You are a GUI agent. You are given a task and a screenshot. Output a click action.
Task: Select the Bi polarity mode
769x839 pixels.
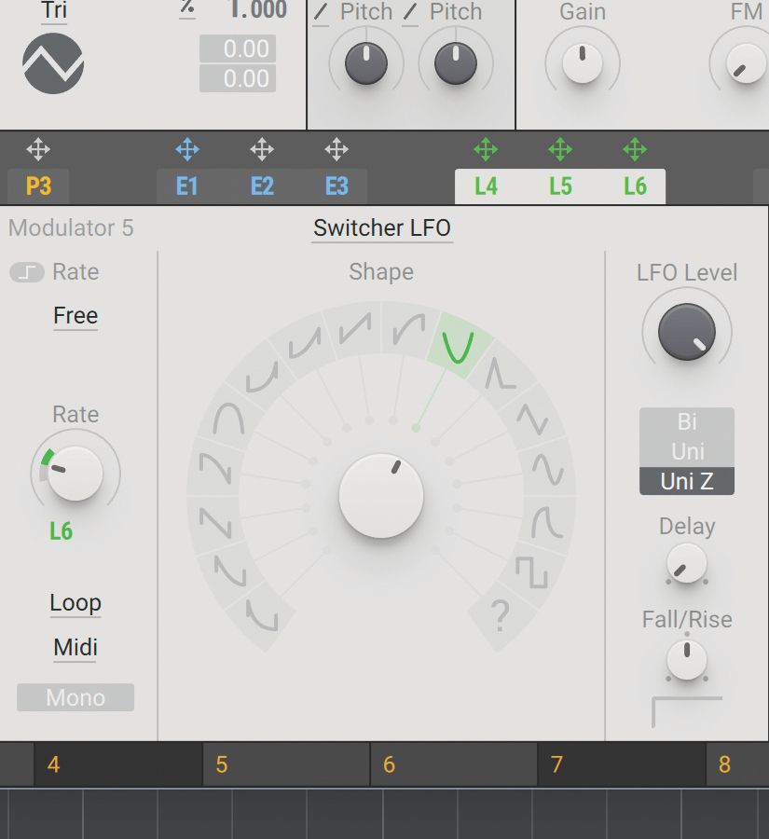(x=687, y=421)
